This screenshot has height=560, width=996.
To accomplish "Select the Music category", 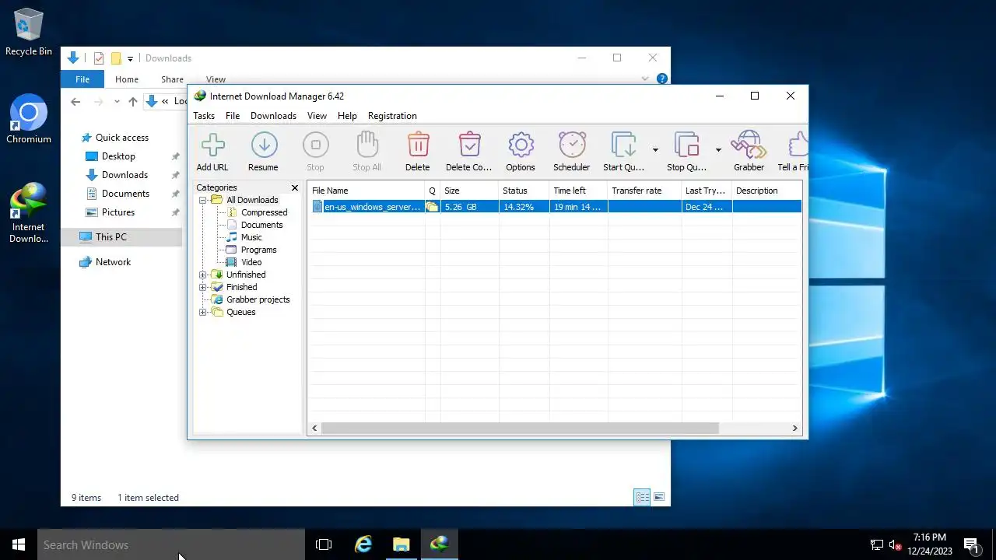I will tap(251, 237).
